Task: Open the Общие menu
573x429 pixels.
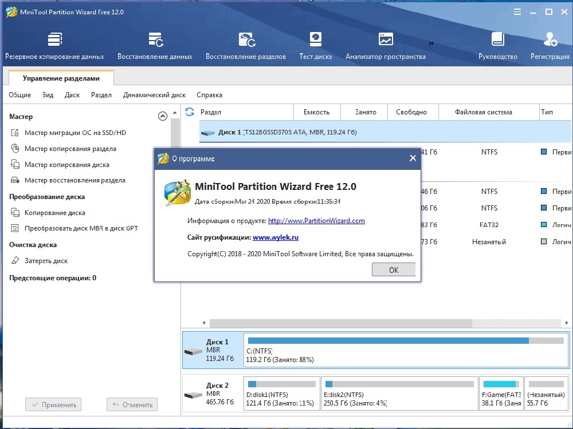Action: pos(20,95)
